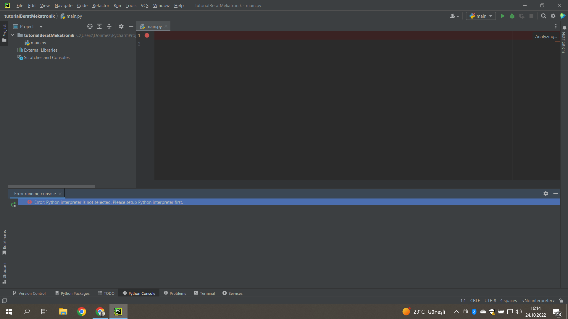Open Search Everywhere magnifier icon
The height and width of the screenshot is (319, 568).
click(543, 16)
